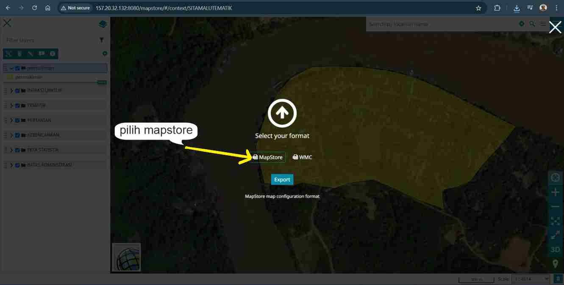Expand the PETA STATISTIK group
564x285 pixels.
pos(12,150)
